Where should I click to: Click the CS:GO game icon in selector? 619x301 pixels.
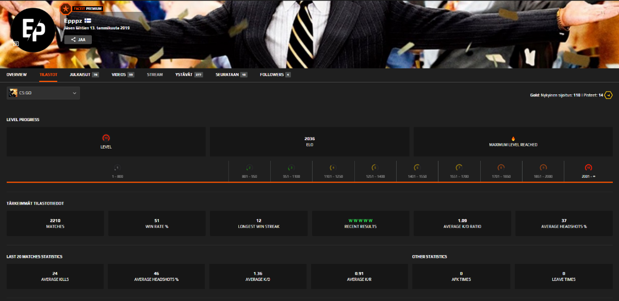[x=13, y=93]
